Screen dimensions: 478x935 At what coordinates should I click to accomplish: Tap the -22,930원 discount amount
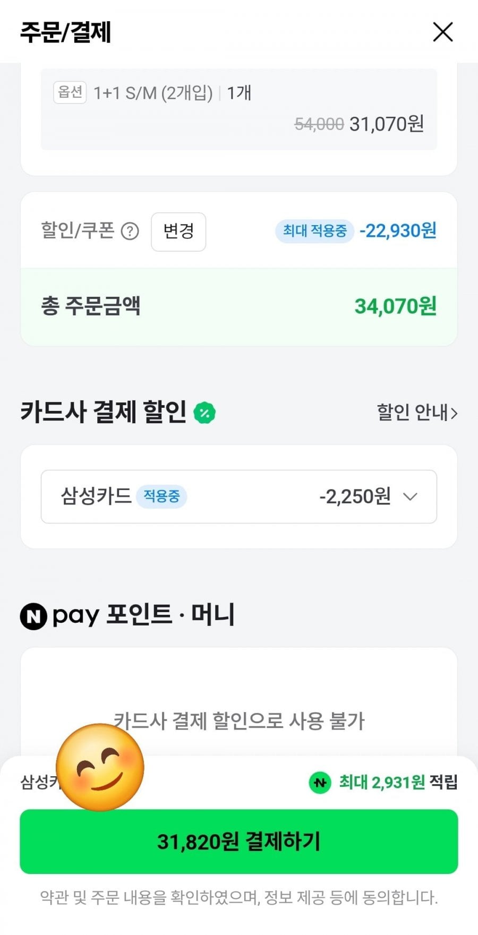(398, 231)
